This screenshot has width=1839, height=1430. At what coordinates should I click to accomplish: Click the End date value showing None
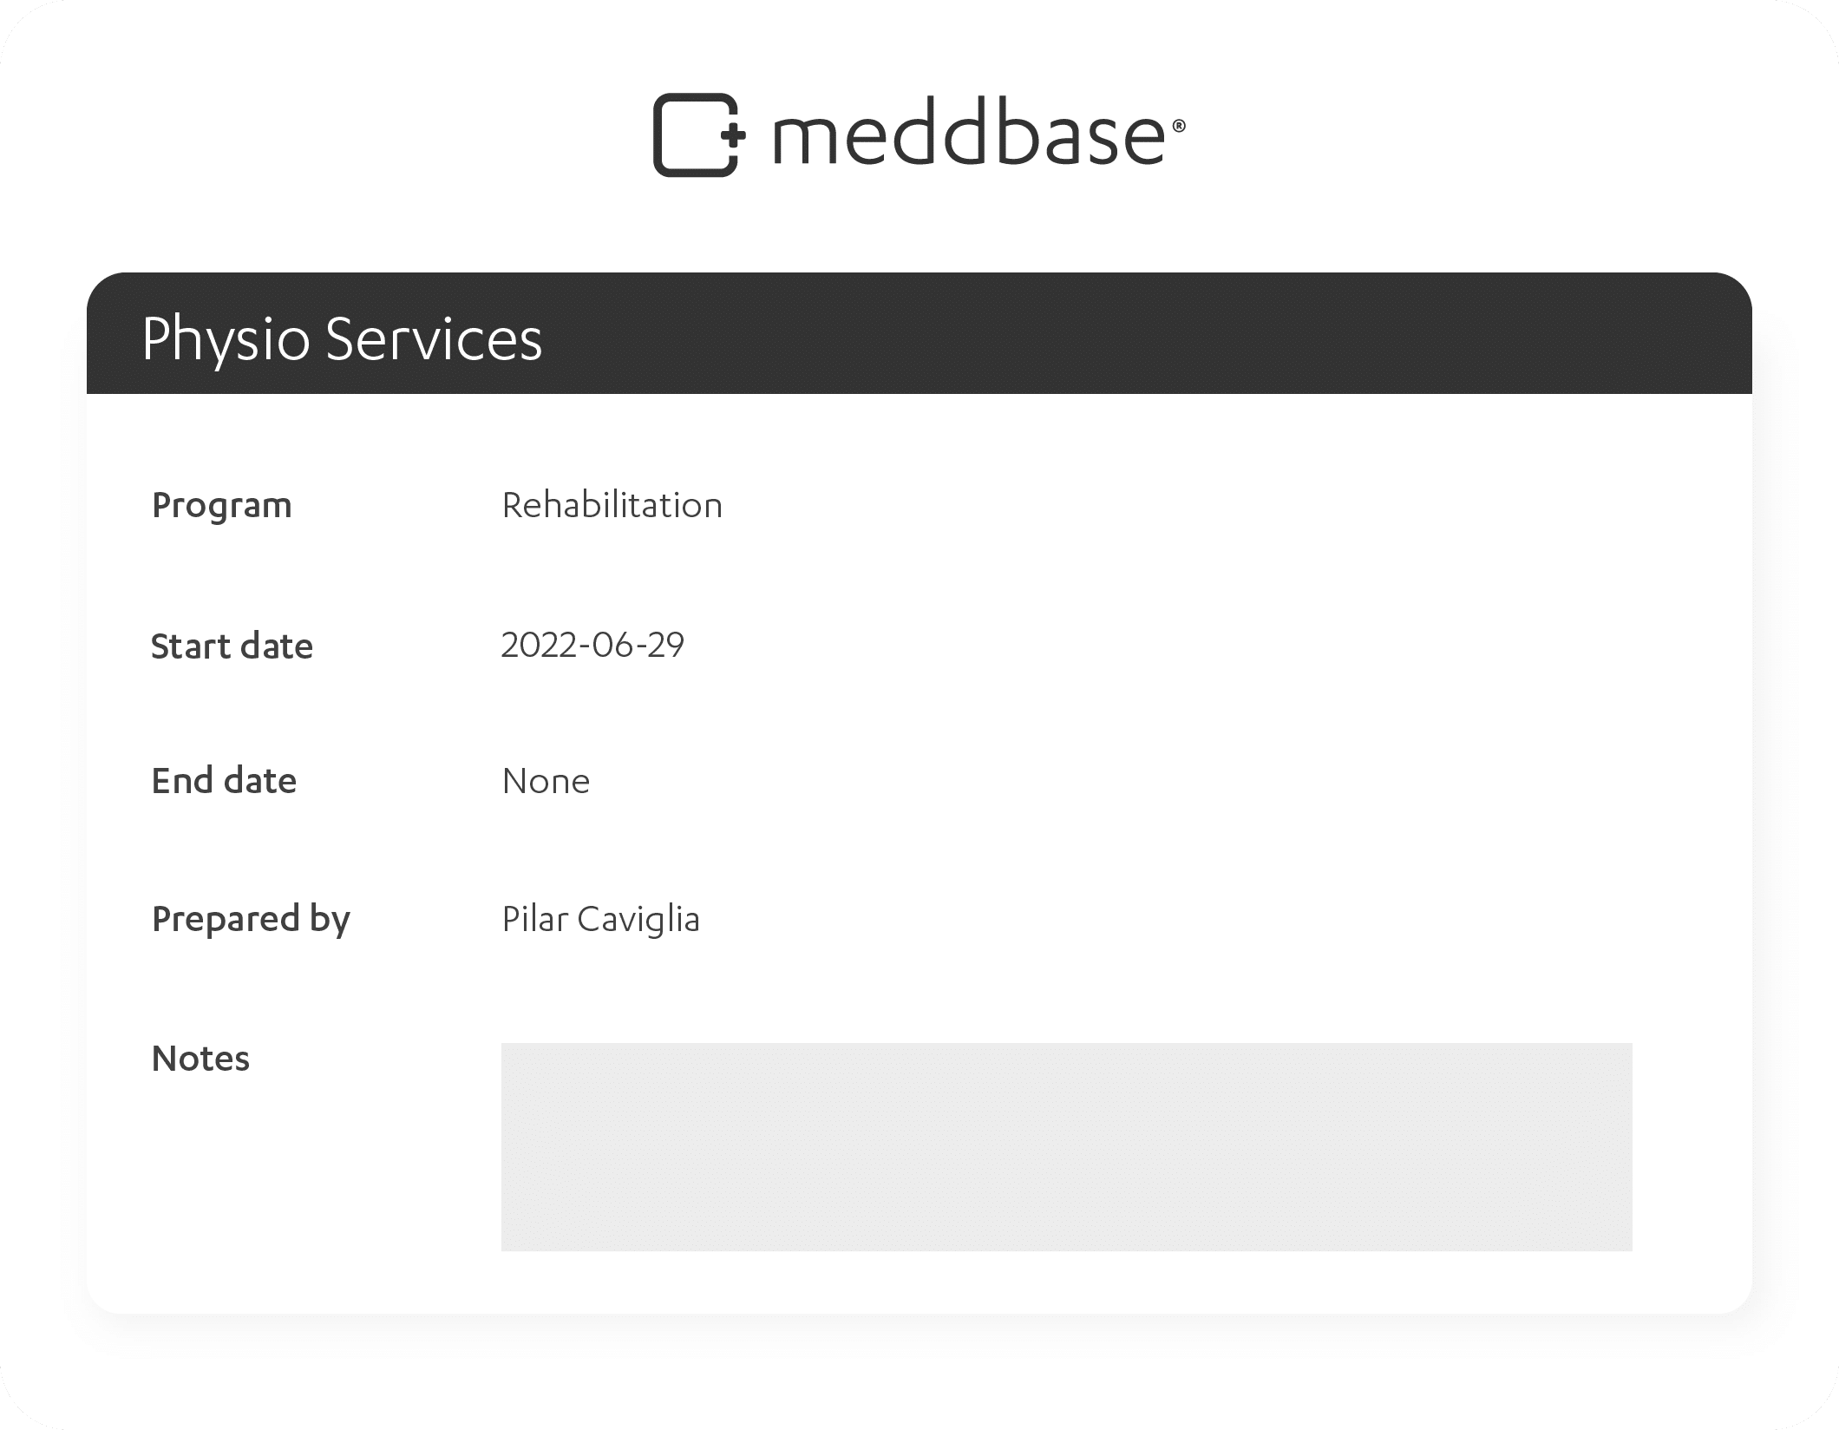click(545, 781)
